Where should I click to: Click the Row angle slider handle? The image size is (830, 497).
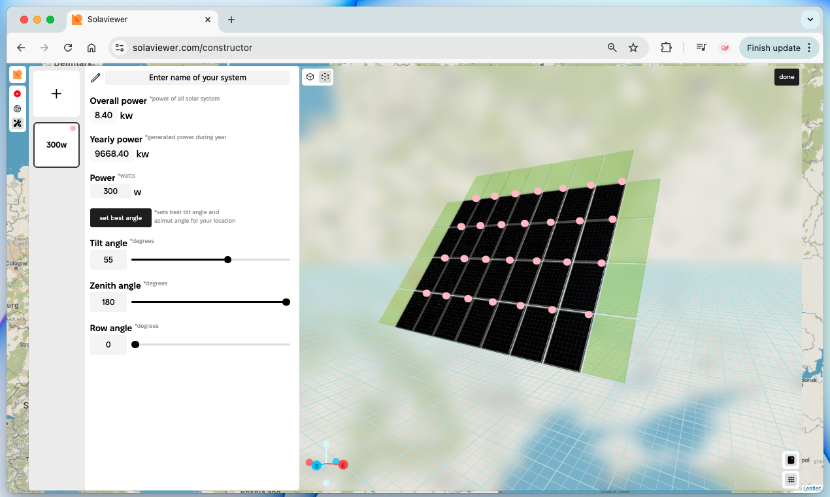pyautogui.click(x=135, y=345)
